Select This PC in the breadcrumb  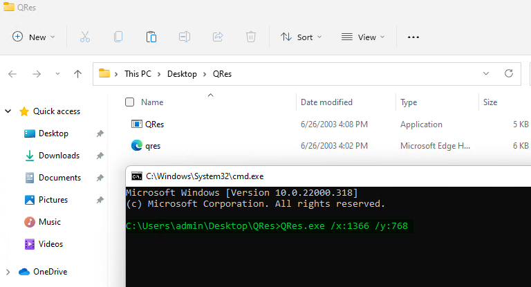pos(138,74)
